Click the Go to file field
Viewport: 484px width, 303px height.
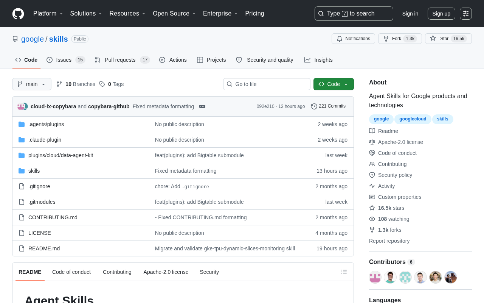[x=267, y=84]
